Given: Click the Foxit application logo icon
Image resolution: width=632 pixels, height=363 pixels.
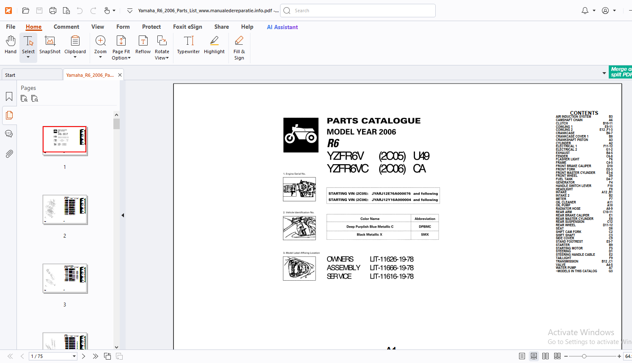Looking at the screenshot, I should coord(8,11).
